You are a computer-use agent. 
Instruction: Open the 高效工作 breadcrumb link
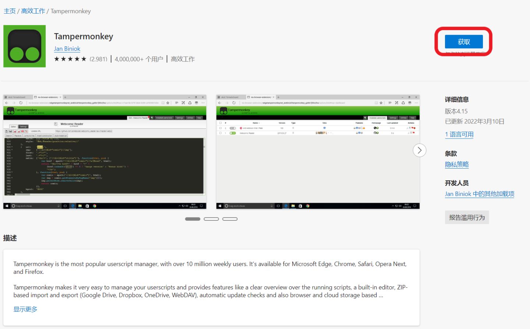pyautogui.click(x=33, y=11)
